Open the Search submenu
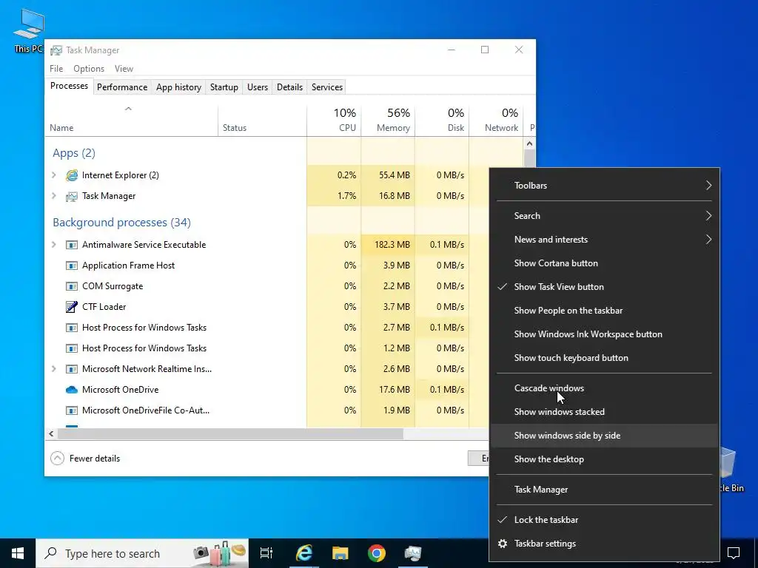The width and height of the screenshot is (758, 568). tap(604, 216)
